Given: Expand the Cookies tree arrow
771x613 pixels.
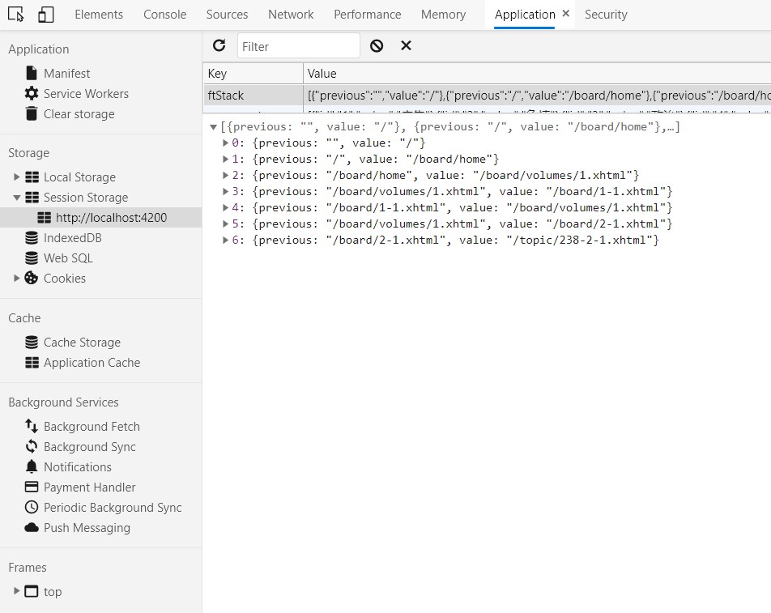Looking at the screenshot, I should [x=17, y=278].
